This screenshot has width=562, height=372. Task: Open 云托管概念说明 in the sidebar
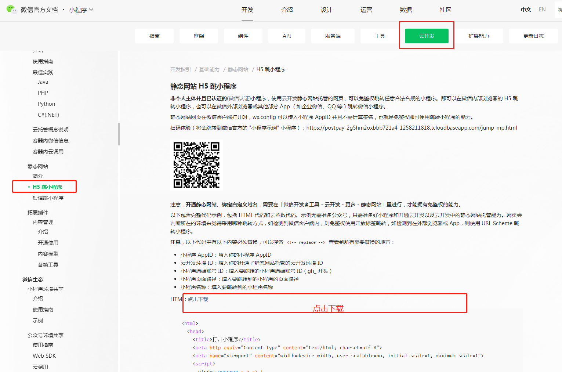click(x=51, y=130)
